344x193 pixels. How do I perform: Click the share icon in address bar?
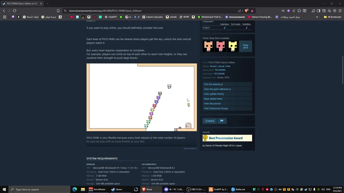[240, 11]
